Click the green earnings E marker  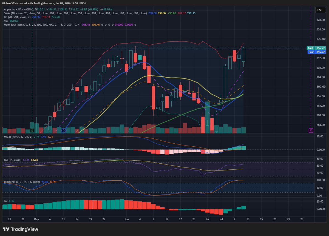(x=32, y=130)
